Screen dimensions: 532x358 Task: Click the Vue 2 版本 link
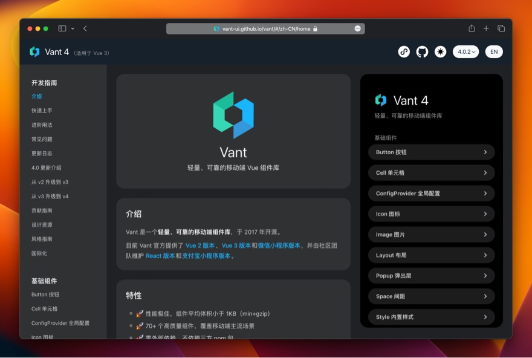point(200,246)
